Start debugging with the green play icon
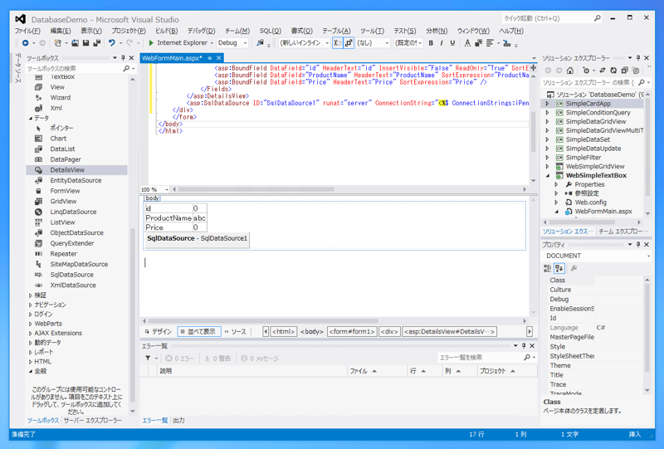The height and width of the screenshot is (449, 664). 151,43
